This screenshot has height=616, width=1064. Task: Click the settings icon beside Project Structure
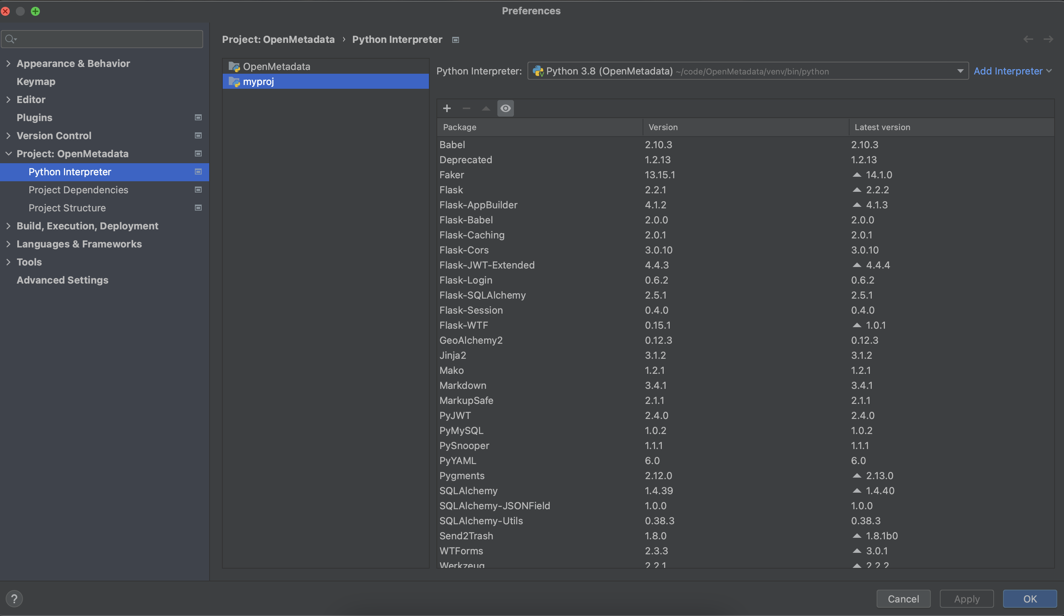coord(198,208)
